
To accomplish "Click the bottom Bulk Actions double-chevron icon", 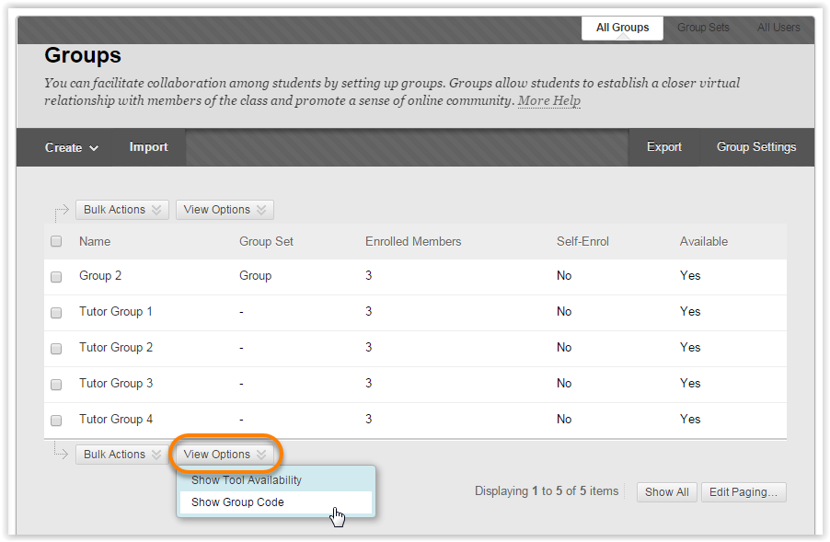I will coord(156,455).
